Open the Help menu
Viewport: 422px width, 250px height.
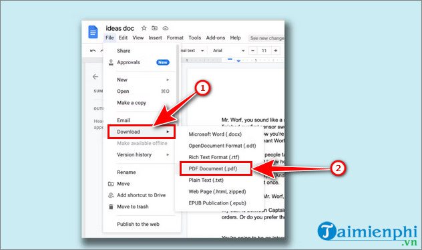point(235,38)
